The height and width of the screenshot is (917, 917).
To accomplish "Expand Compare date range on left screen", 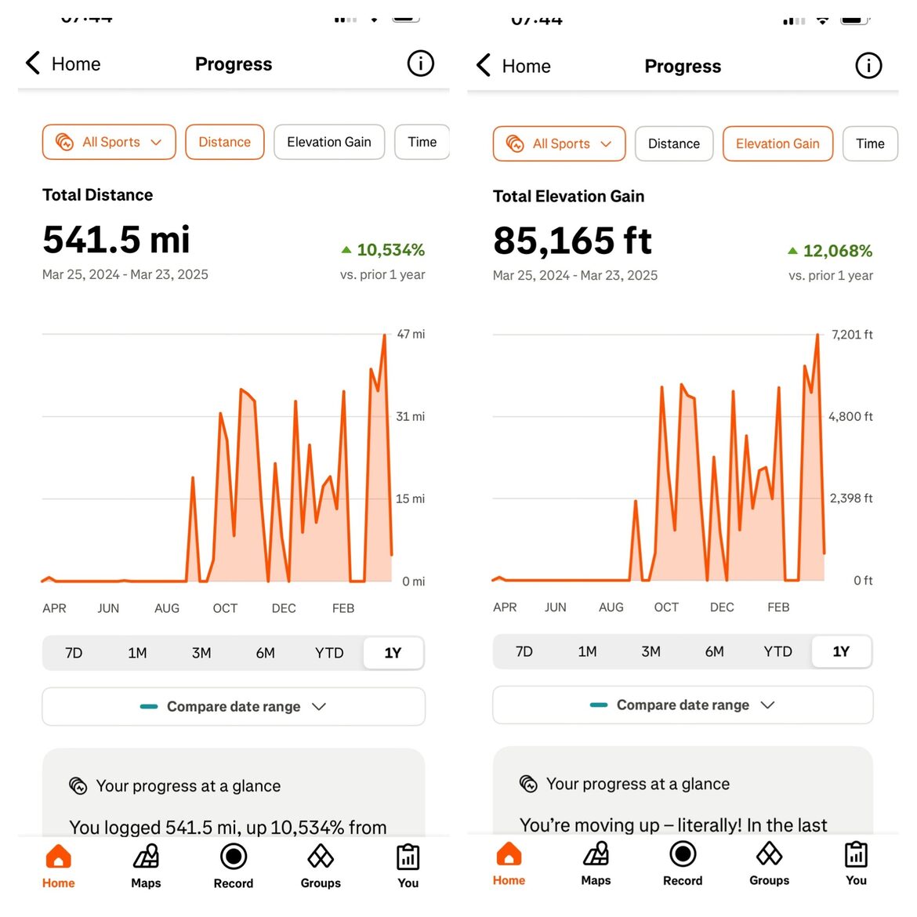I will pyautogui.click(x=234, y=706).
